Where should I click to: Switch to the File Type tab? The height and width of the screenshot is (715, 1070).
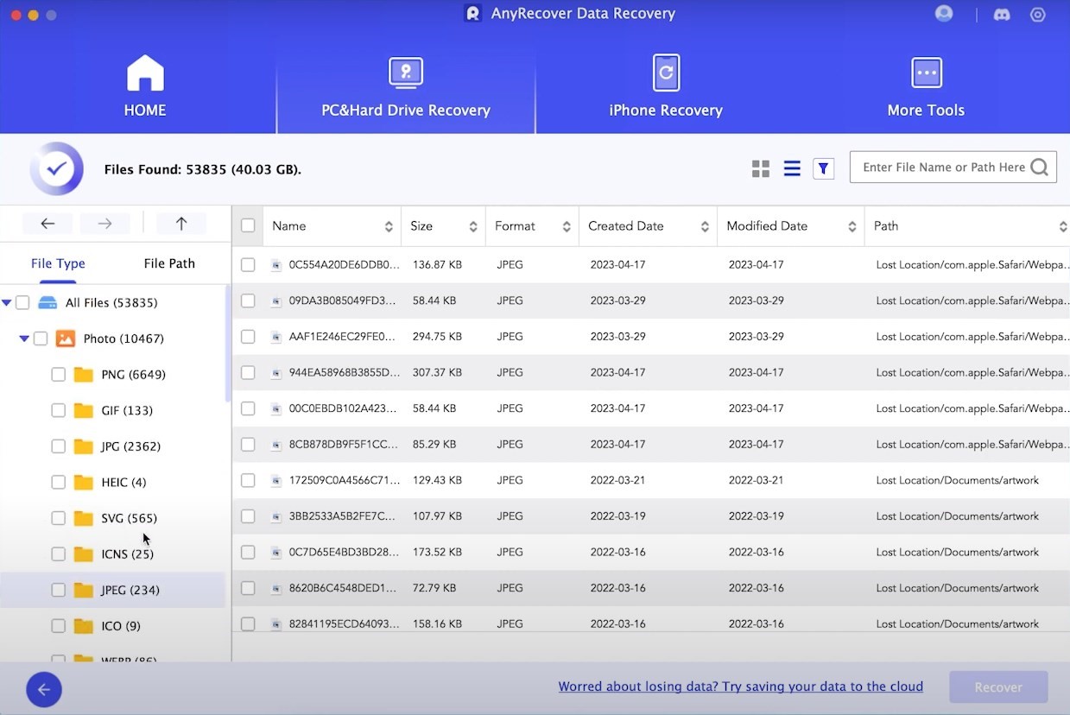(58, 263)
